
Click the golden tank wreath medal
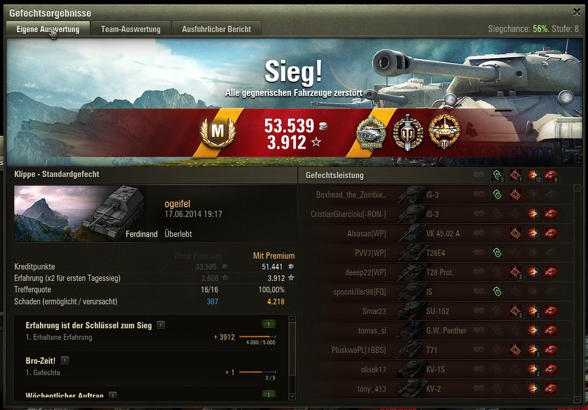[445, 132]
